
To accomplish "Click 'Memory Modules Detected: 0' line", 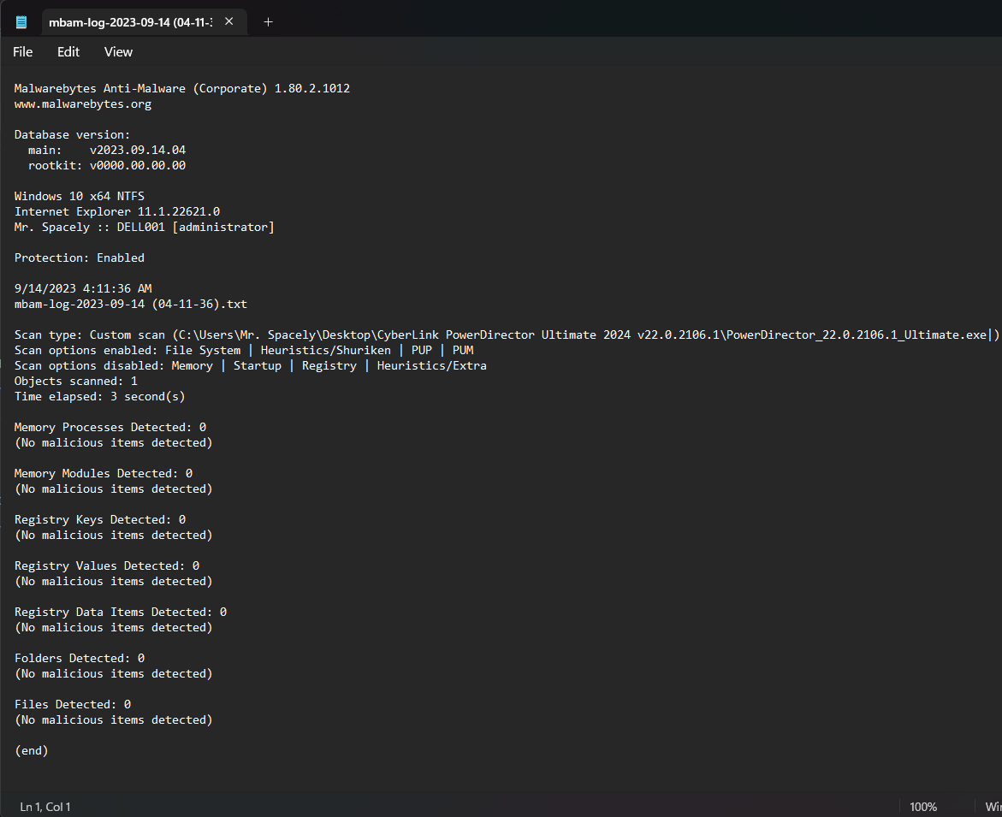I will 104,473.
